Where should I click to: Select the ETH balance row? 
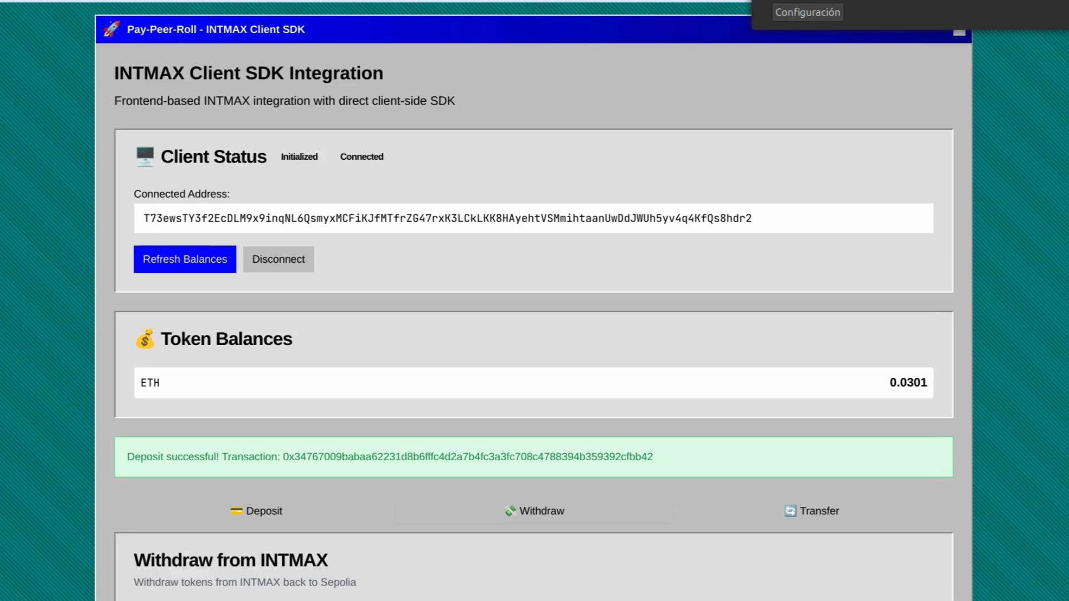[x=533, y=383]
